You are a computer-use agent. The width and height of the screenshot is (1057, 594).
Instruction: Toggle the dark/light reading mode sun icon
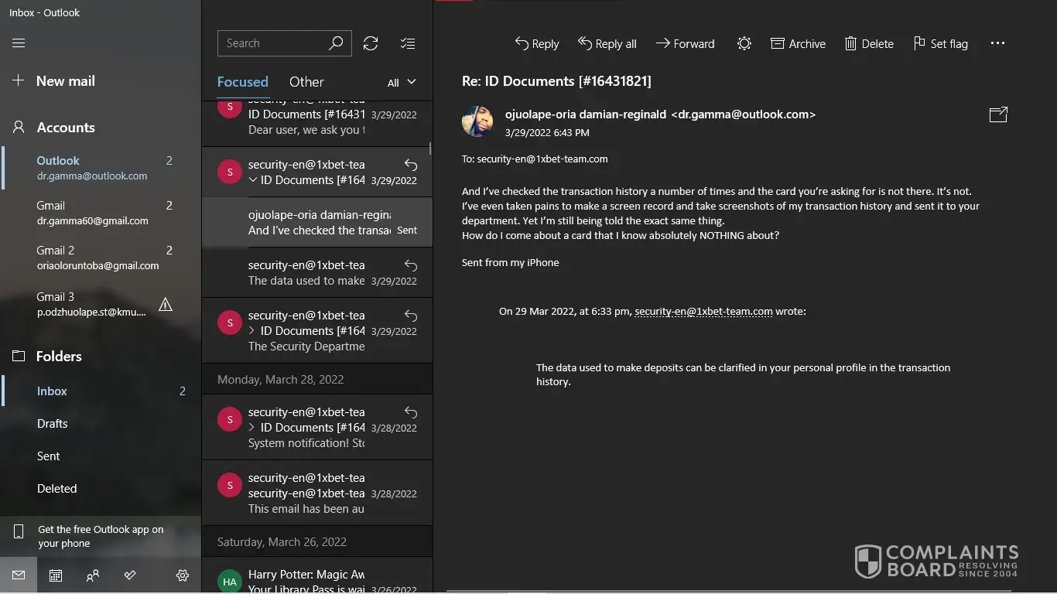(744, 43)
